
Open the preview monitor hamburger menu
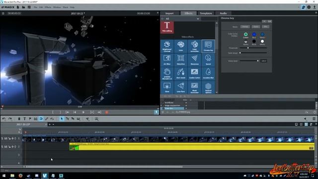(3, 13)
